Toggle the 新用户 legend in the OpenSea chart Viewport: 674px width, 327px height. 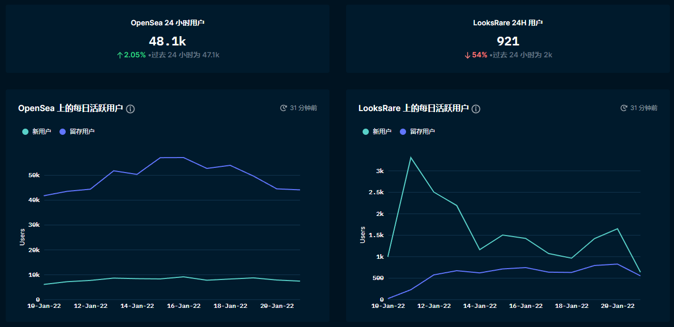(37, 132)
